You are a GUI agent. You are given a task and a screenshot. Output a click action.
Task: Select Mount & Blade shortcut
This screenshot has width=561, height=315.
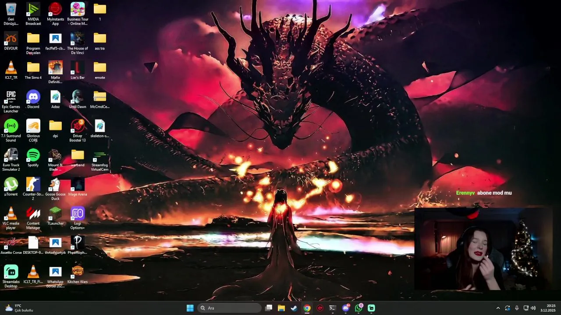coord(55,160)
